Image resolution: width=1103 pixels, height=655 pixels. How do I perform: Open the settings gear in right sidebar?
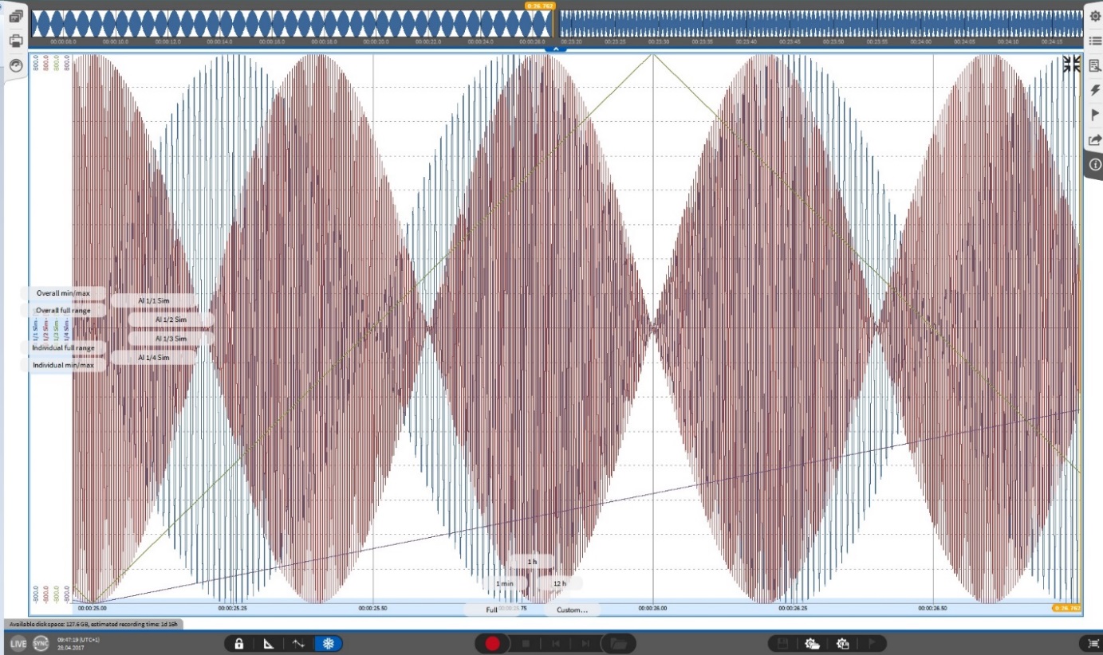tap(1094, 16)
